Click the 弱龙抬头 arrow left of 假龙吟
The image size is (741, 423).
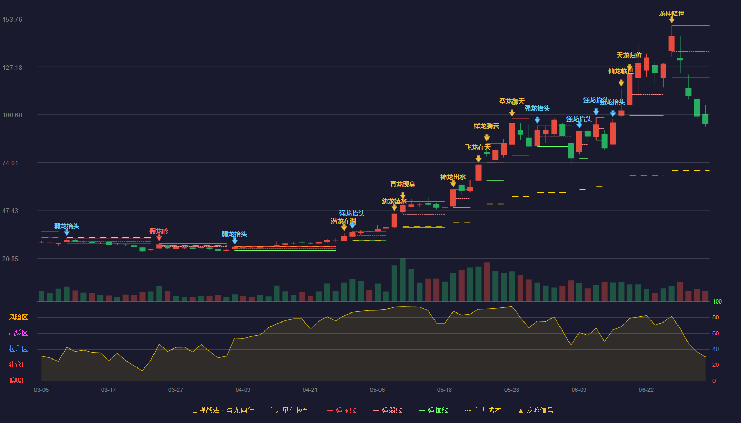pos(67,233)
